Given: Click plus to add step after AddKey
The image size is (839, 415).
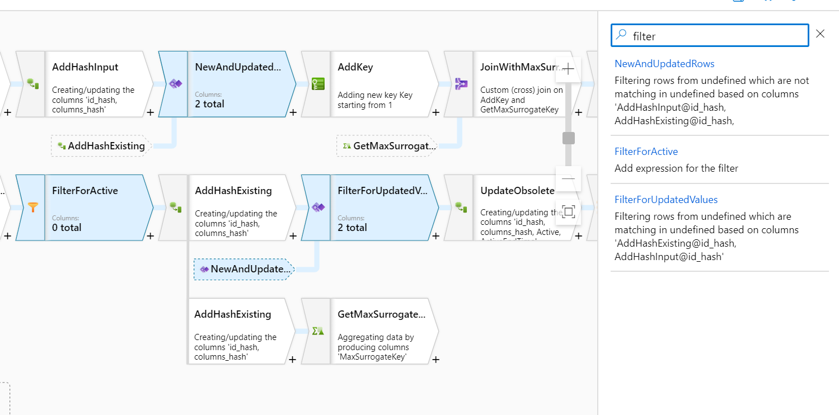Looking at the screenshot, I should pos(435,112).
